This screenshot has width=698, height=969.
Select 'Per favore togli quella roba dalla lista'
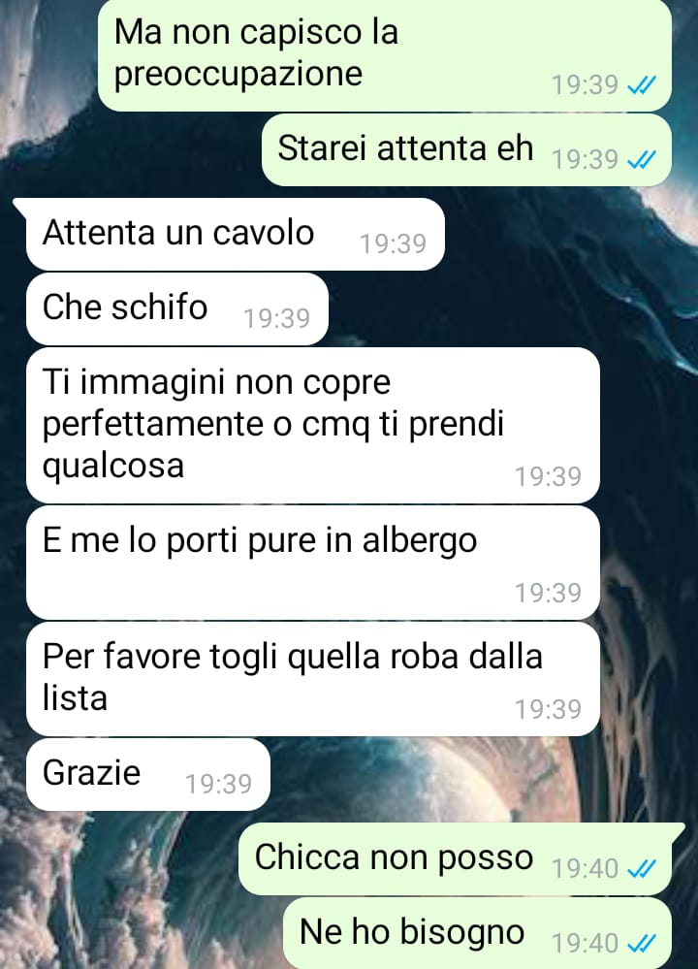point(313,679)
